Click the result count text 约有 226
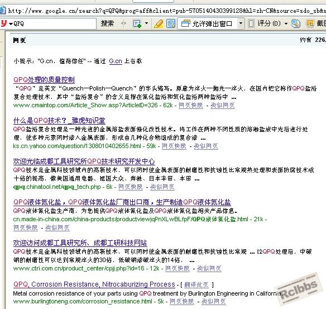 tap(313, 40)
